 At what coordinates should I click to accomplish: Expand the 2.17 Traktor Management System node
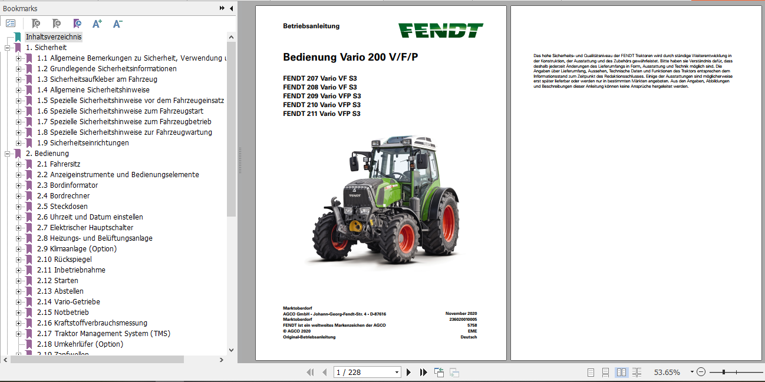tap(18, 334)
